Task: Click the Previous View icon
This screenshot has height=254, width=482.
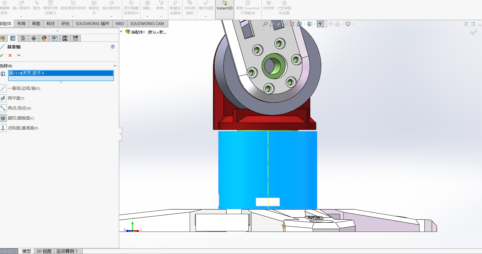Action: tap(279, 24)
